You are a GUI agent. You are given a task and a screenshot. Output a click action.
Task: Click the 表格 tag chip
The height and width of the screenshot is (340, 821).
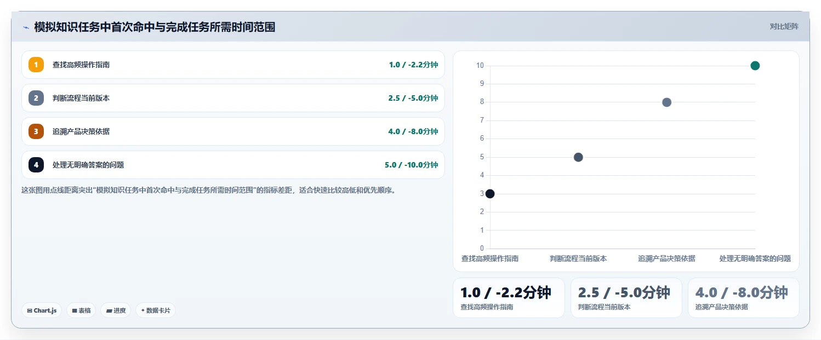pos(81,310)
